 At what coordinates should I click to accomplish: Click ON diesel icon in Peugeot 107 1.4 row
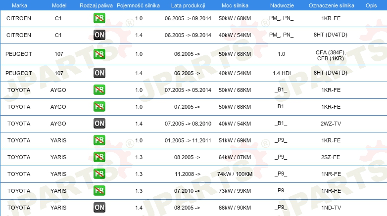pyautogui.click(x=99, y=73)
